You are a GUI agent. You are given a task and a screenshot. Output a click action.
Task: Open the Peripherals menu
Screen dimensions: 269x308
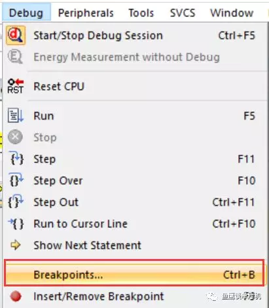point(86,13)
